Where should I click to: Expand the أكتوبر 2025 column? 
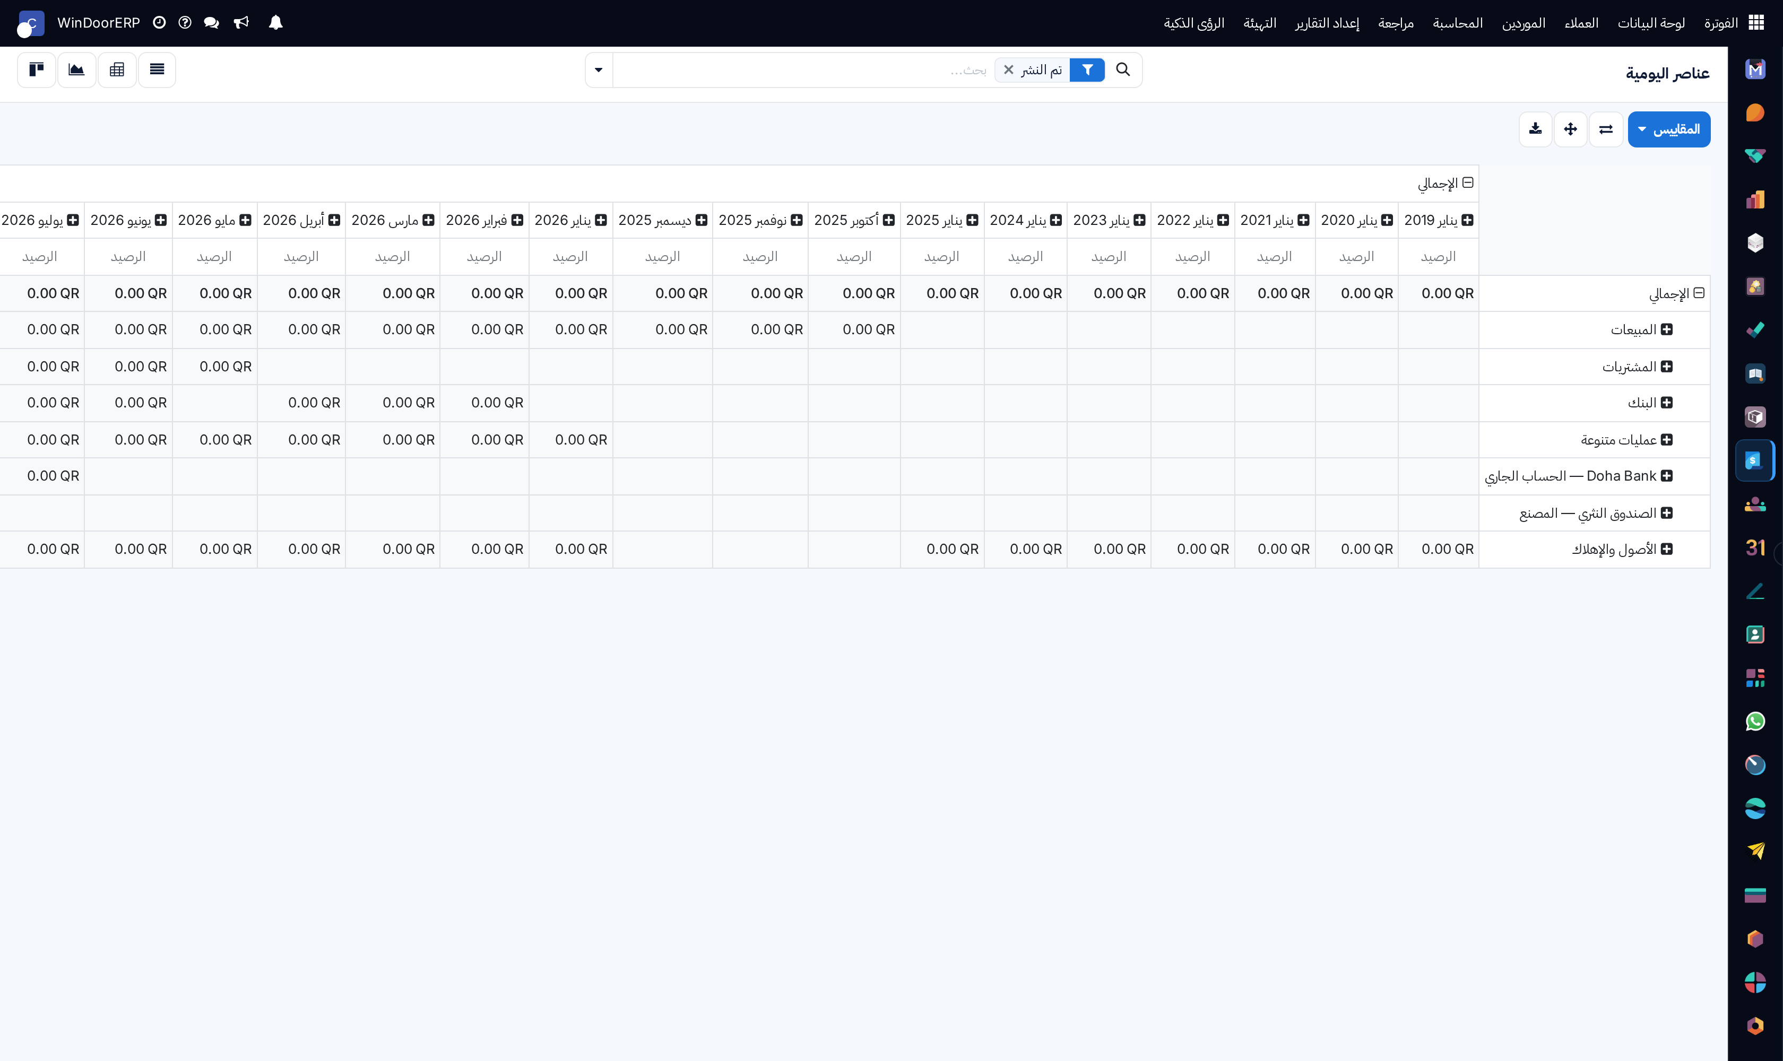tap(888, 220)
